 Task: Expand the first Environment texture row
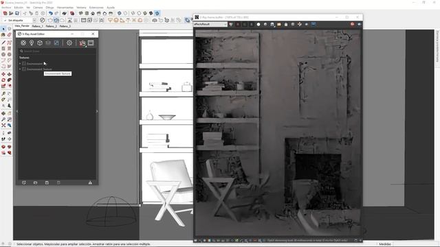pos(20,64)
